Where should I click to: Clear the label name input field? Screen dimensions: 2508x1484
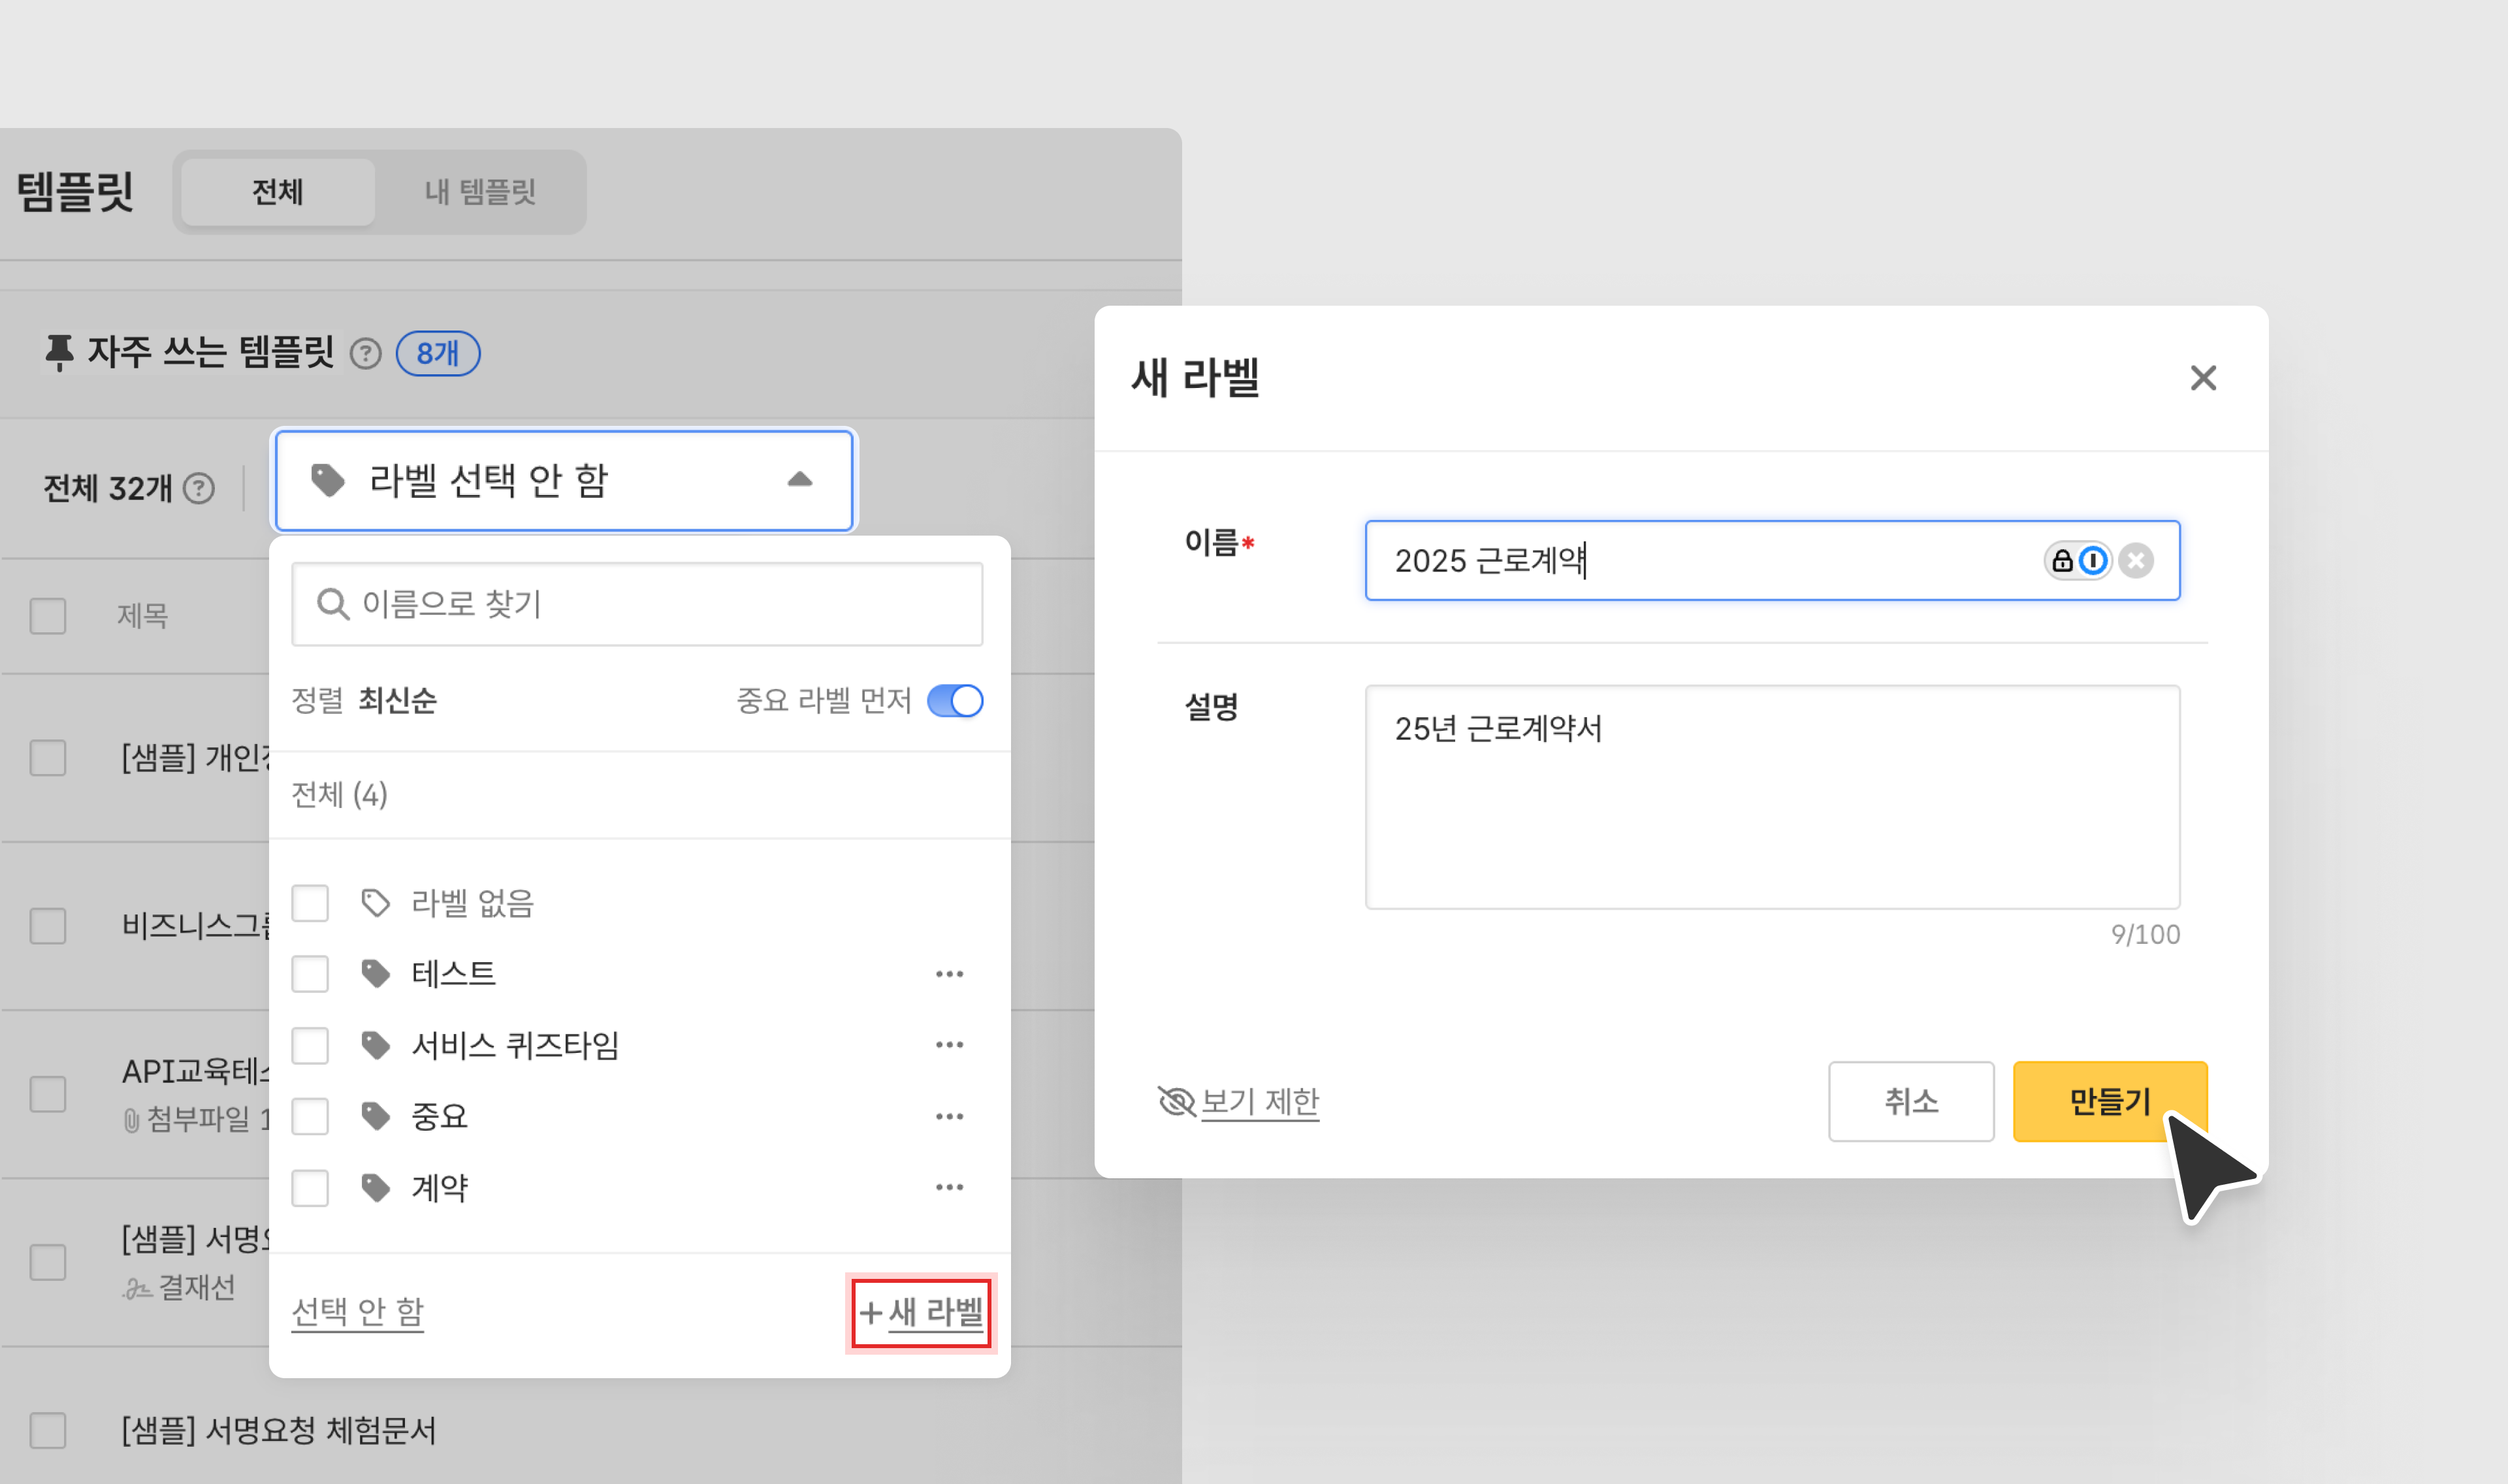2136,560
